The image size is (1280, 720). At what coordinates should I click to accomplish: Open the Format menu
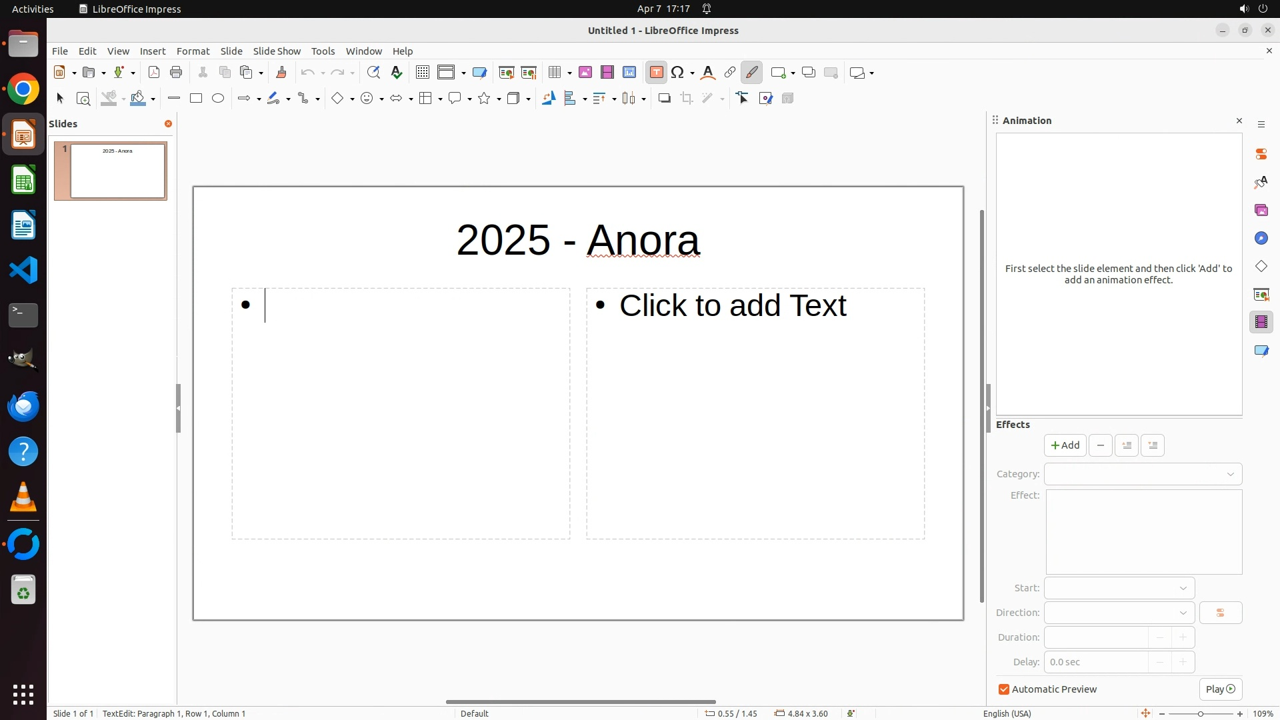(193, 51)
